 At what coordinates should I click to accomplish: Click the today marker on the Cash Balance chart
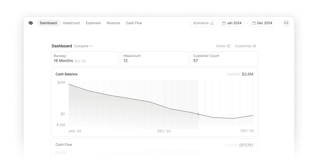point(198,114)
